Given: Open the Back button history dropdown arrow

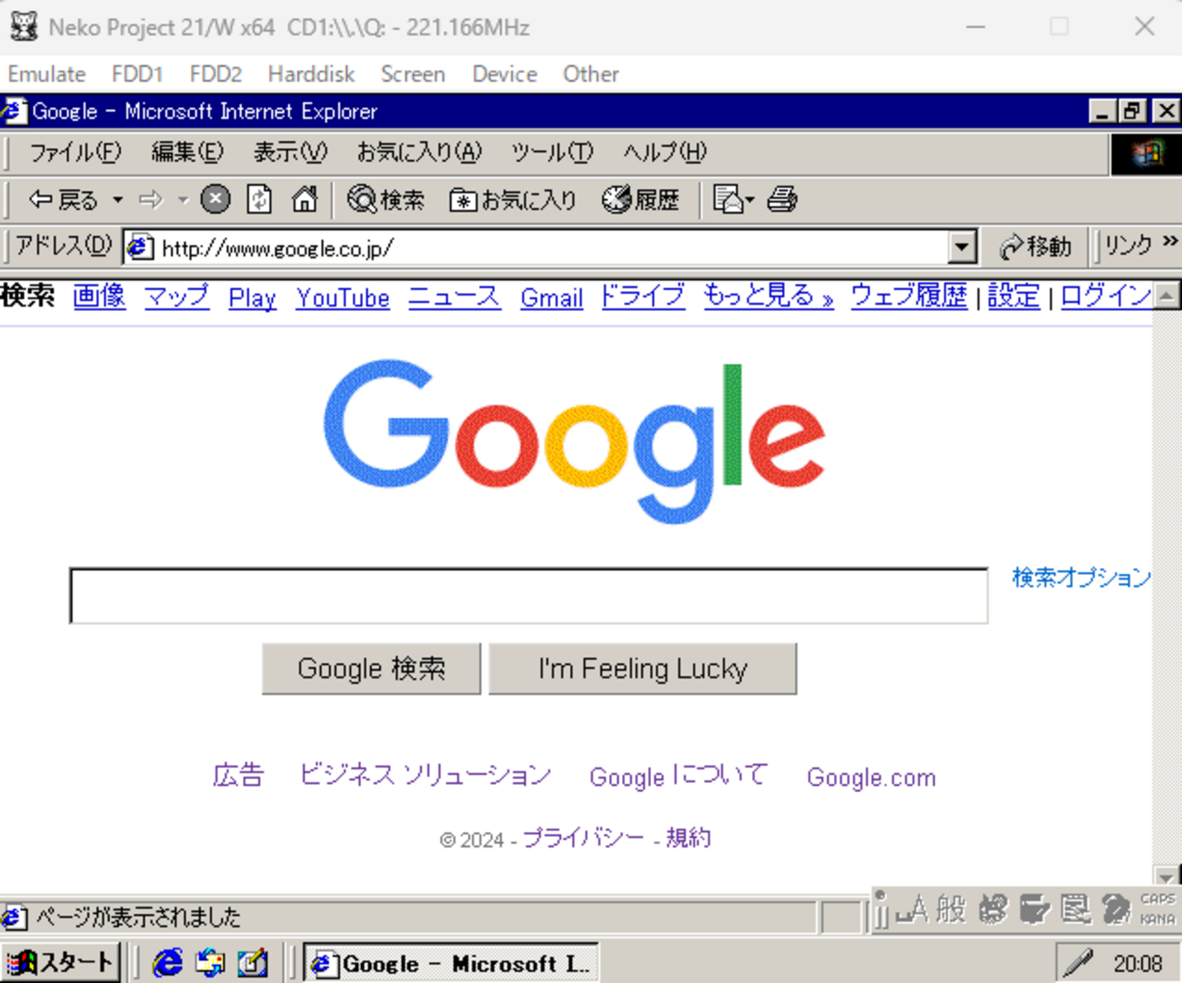Looking at the screenshot, I should 117,199.
